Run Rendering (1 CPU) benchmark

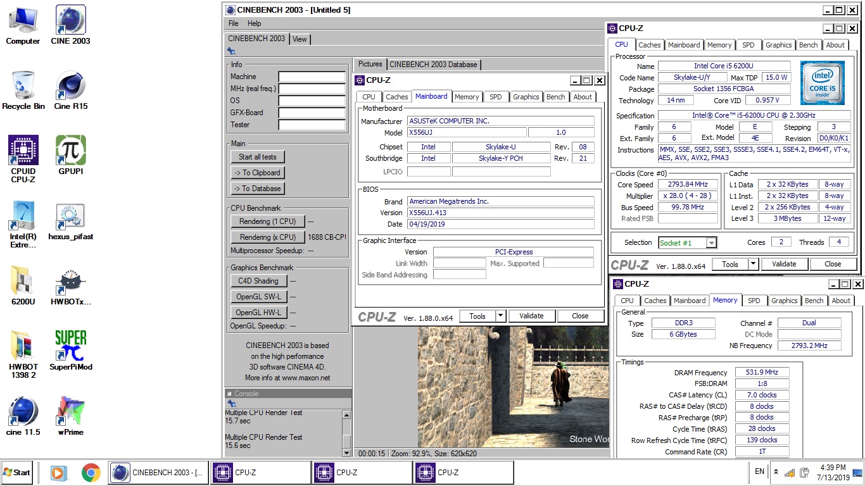267,221
